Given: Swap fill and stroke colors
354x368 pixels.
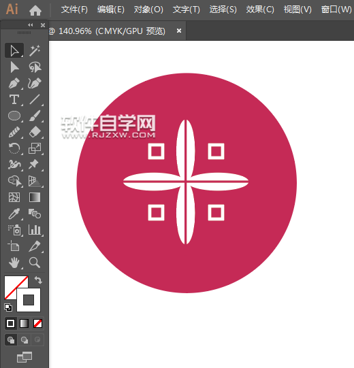Looking at the screenshot, I should pyautogui.click(x=38, y=280).
